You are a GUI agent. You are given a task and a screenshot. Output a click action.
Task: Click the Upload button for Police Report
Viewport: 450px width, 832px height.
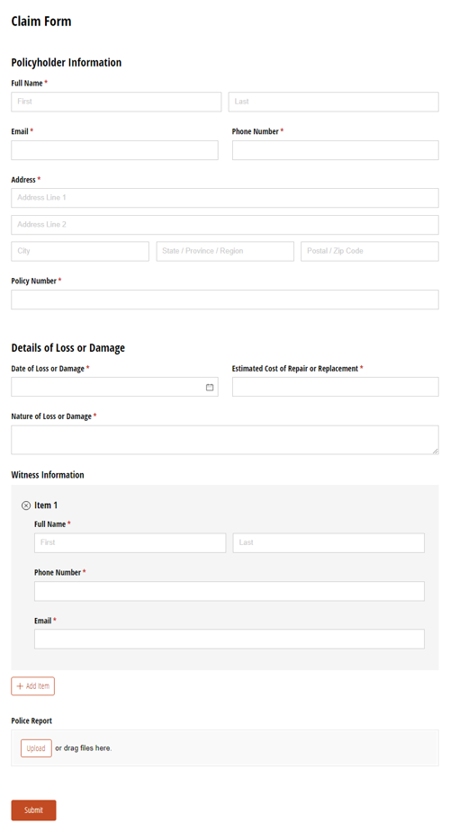pyautogui.click(x=36, y=748)
